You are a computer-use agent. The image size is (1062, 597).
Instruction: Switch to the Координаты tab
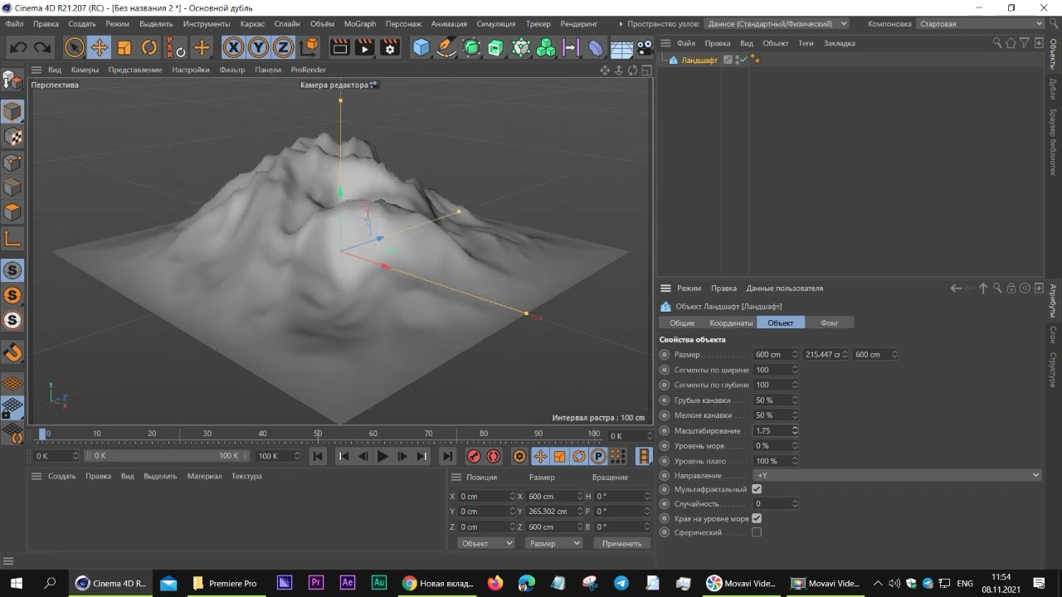731,323
